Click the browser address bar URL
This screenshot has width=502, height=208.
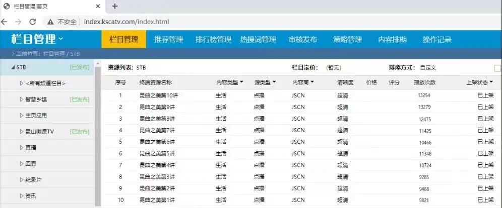click(127, 22)
